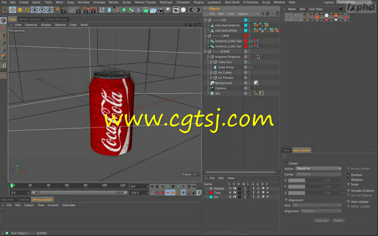Click home icon in Objects manager
The width and height of the screenshot is (378, 236).
click(267, 14)
